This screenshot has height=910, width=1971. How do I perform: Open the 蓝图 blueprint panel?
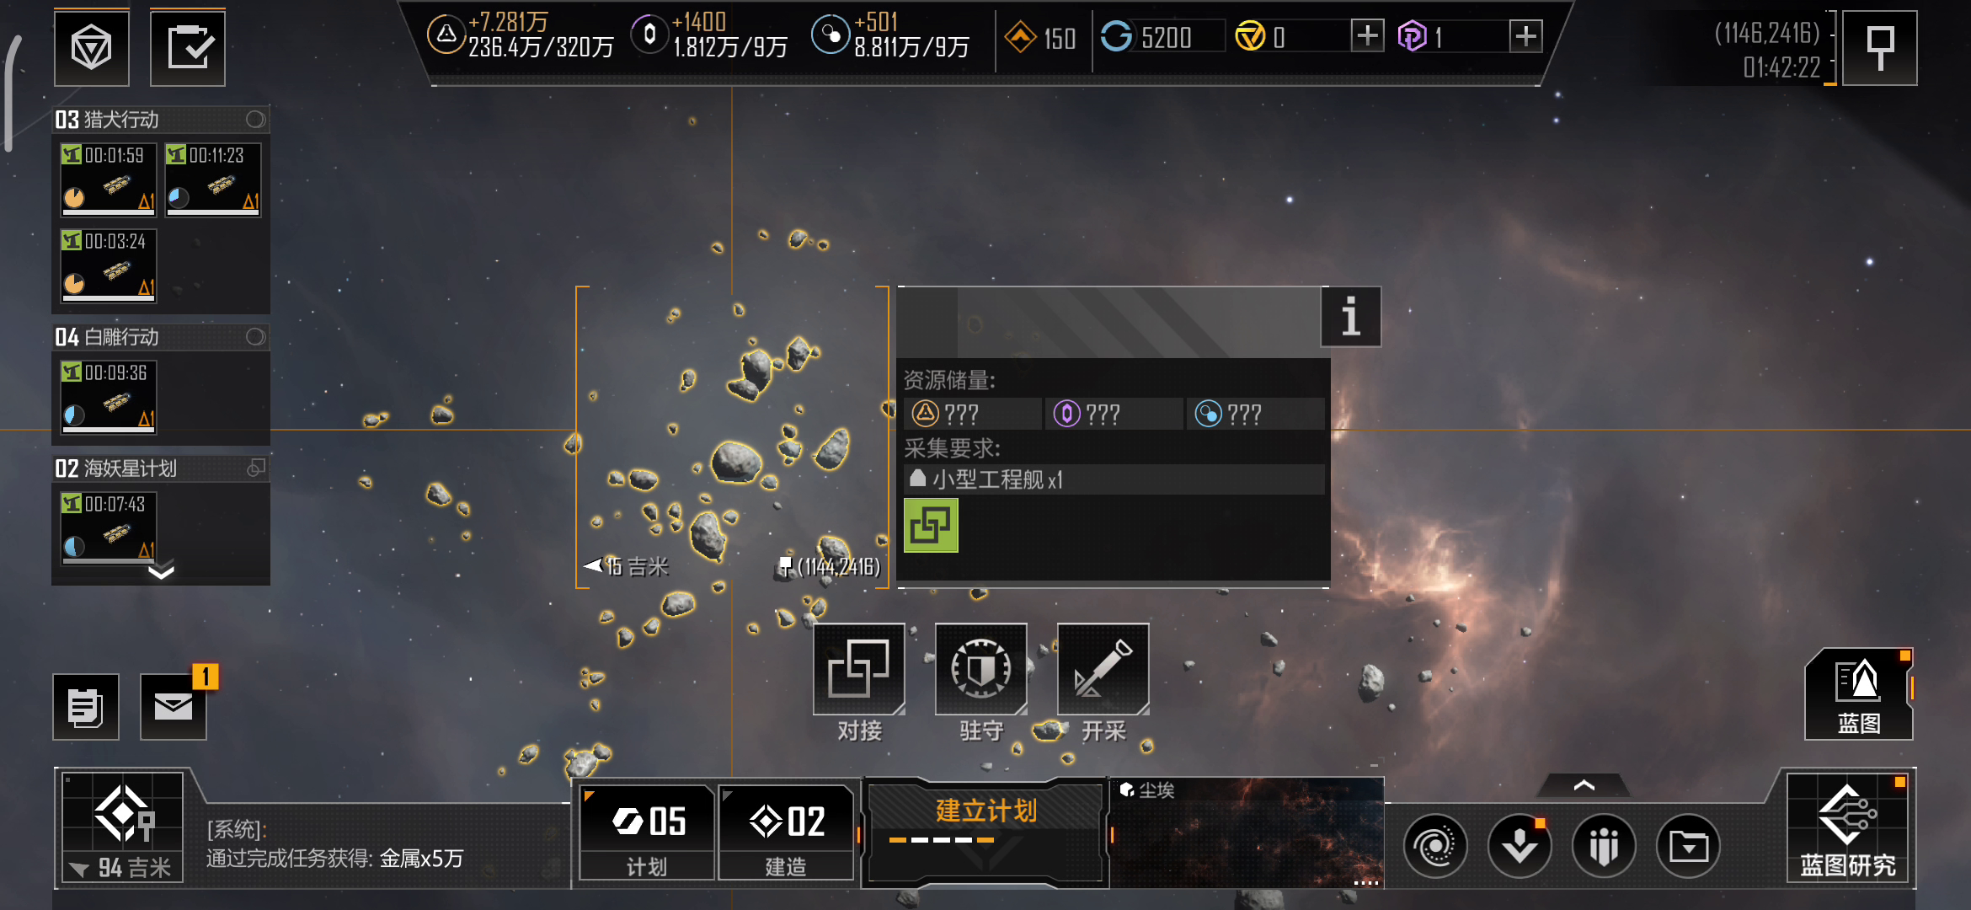1858,694
